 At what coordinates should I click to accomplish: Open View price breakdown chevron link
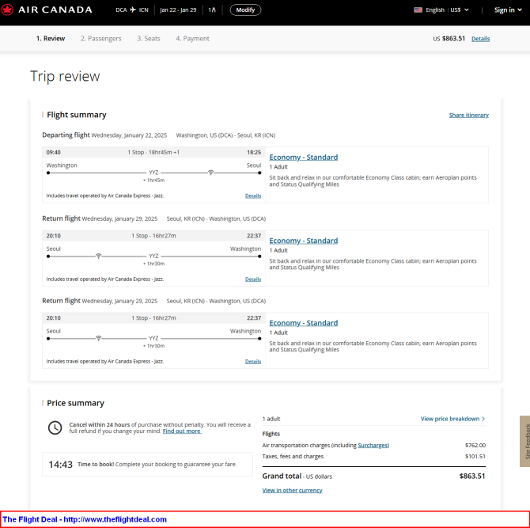[x=452, y=419]
